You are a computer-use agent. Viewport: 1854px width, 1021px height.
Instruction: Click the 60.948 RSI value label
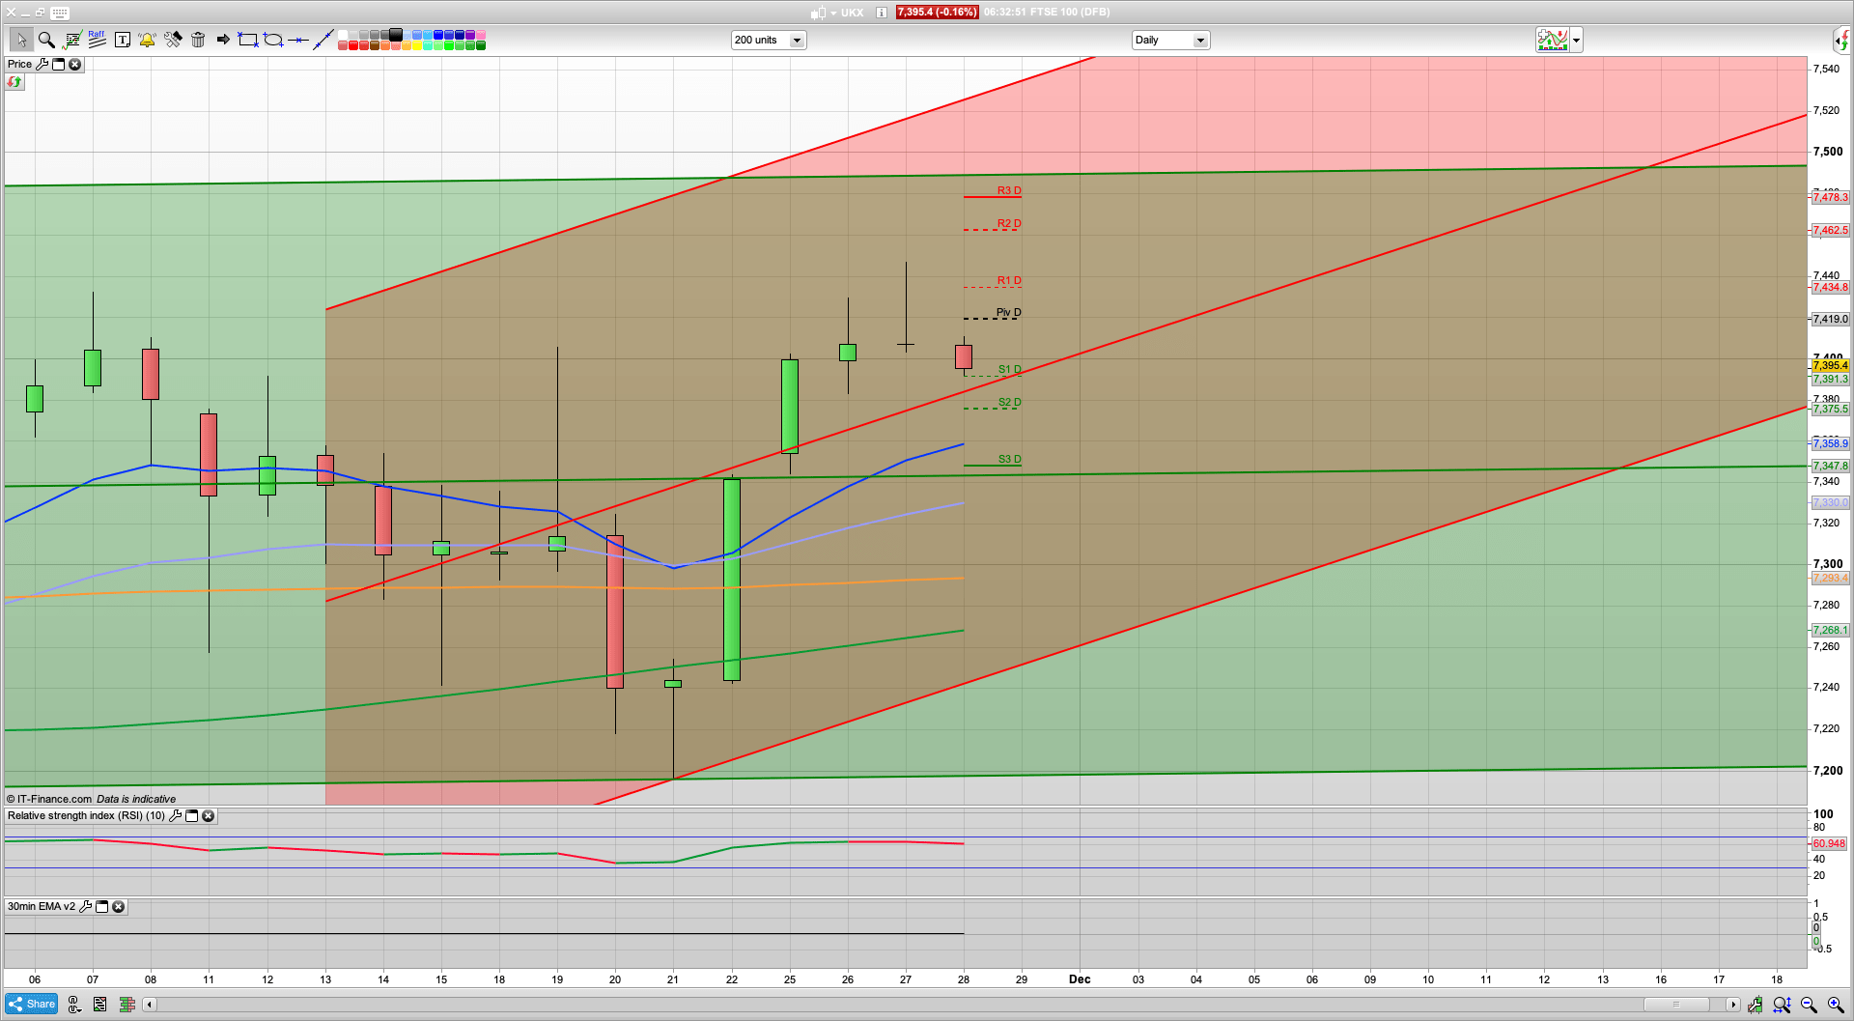tap(1829, 843)
